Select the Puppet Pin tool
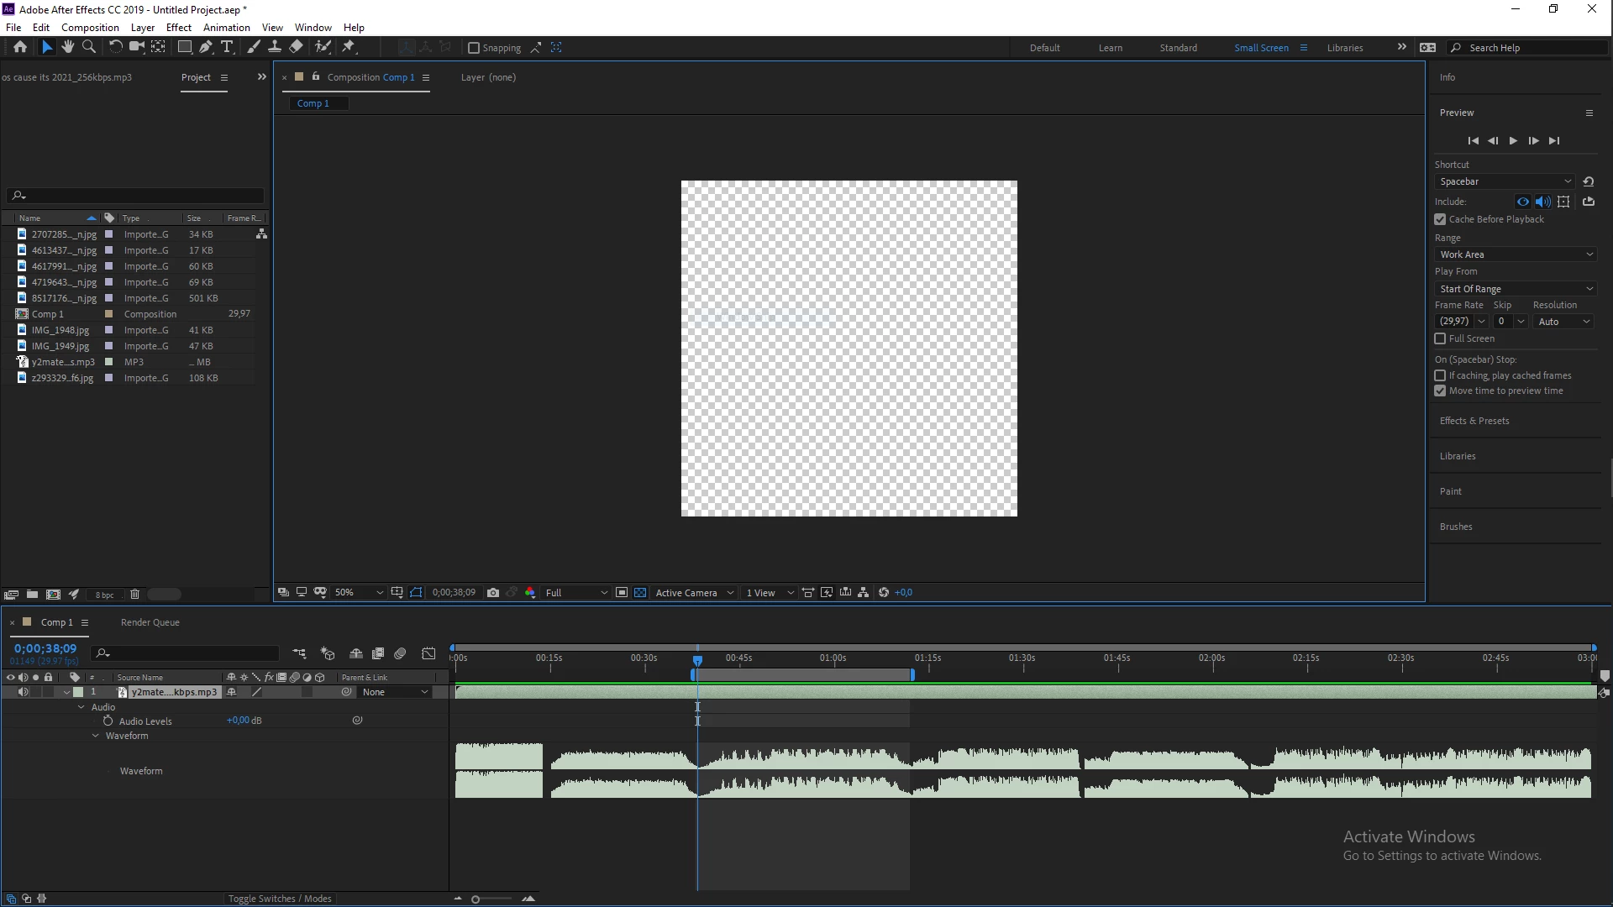Image resolution: width=1613 pixels, height=907 pixels. pyautogui.click(x=349, y=47)
